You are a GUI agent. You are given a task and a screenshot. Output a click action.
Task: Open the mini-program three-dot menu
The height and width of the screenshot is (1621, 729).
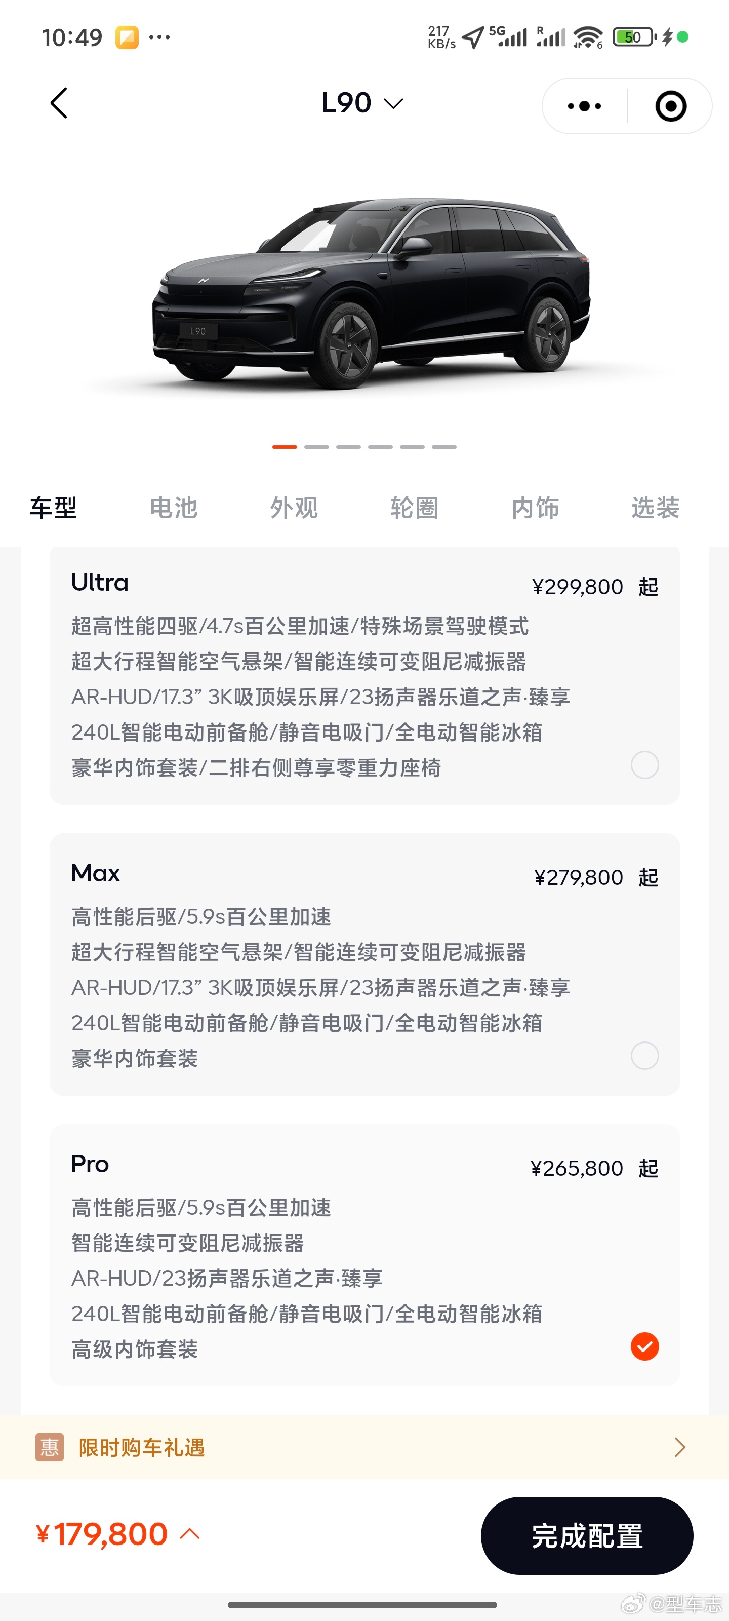[584, 106]
